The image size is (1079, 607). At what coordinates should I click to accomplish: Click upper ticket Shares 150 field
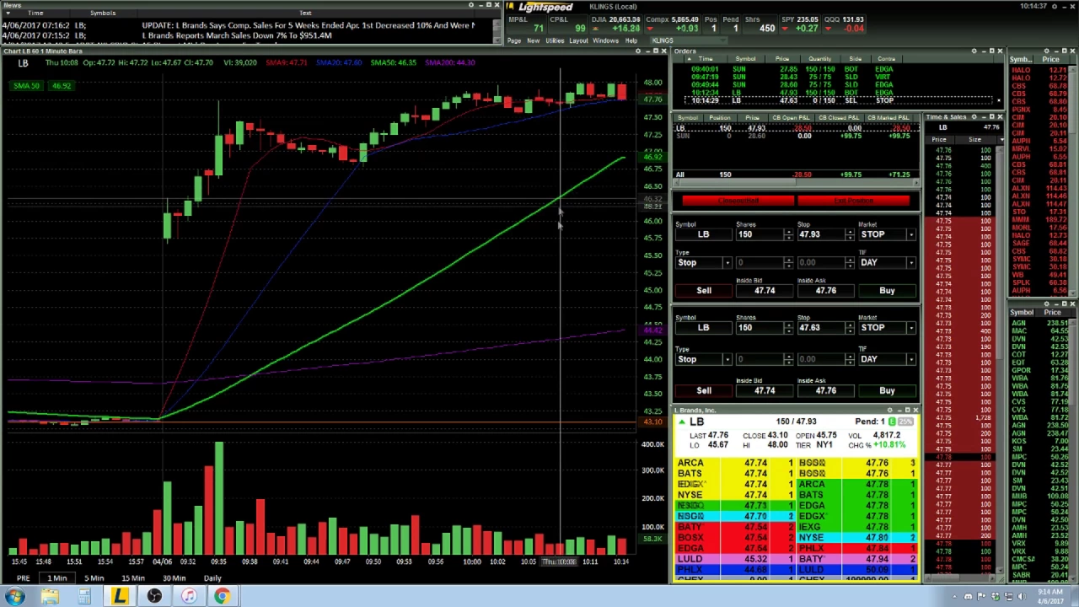[760, 234]
